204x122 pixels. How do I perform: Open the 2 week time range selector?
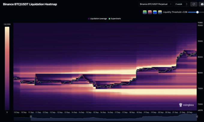coord(181,4)
